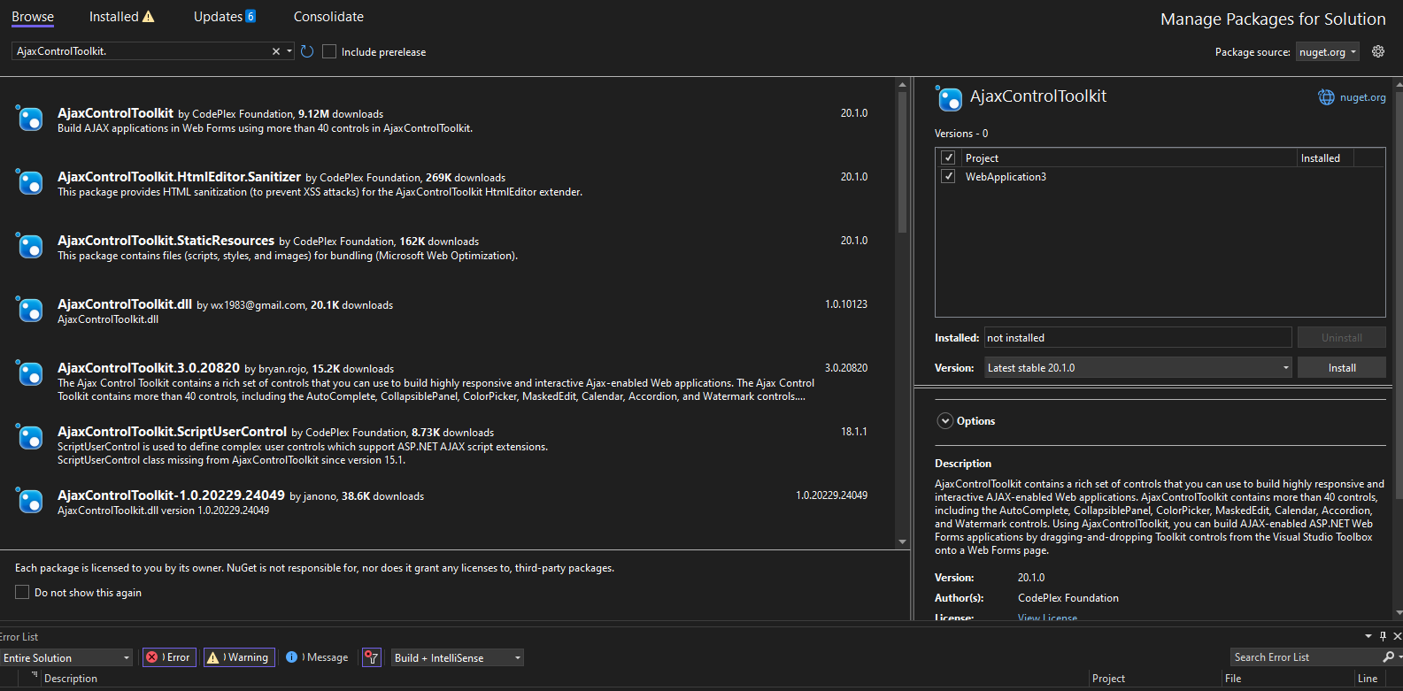Select AjaxControlToolkit.StaticResources package title
This screenshot has width=1403, height=691.
point(166,240)
